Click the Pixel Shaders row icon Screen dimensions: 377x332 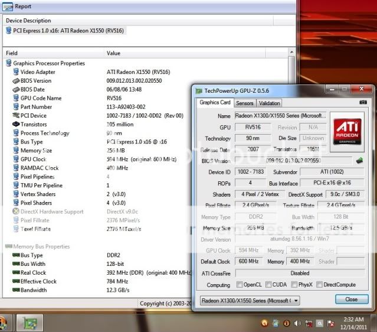click(16, 203)
